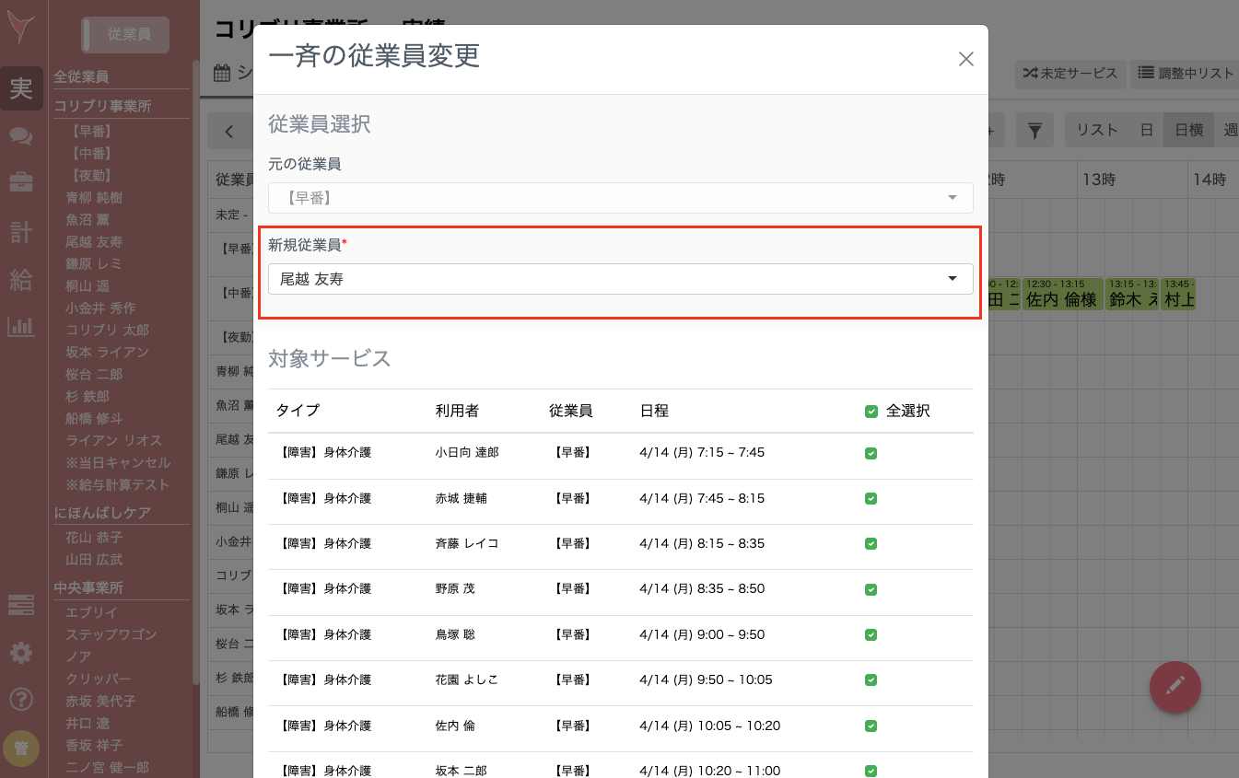
Task: Open the settings gear in the sidebar
Action: [22, 653]
